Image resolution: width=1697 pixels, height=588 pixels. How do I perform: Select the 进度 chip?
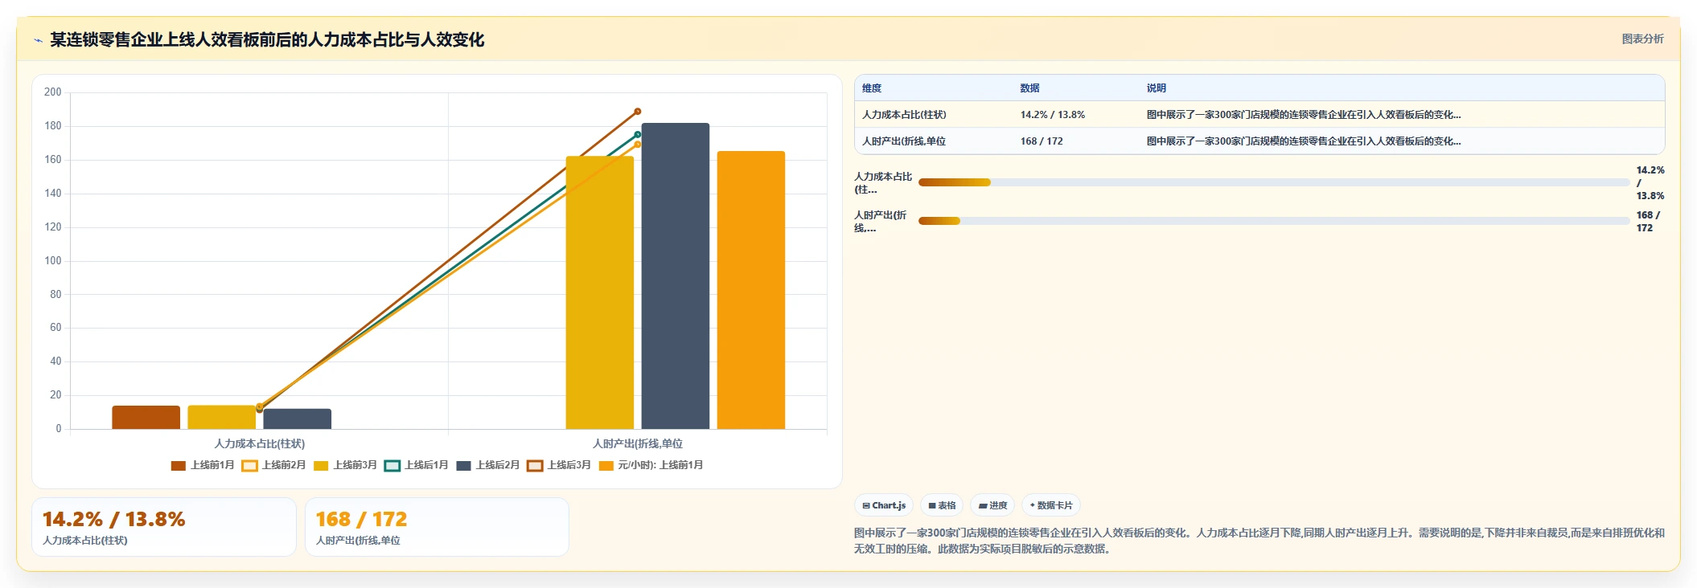992,505
